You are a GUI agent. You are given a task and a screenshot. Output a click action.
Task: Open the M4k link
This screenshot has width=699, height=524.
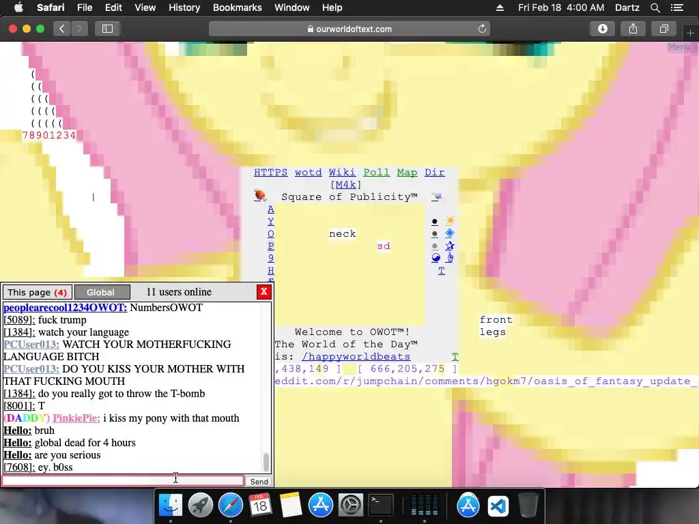click(x=345, y=184)
